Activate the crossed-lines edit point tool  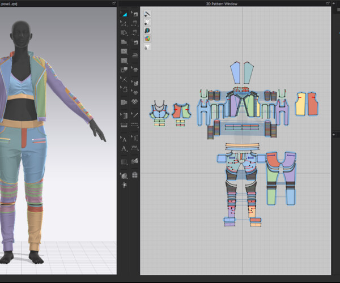click(124, 79)
